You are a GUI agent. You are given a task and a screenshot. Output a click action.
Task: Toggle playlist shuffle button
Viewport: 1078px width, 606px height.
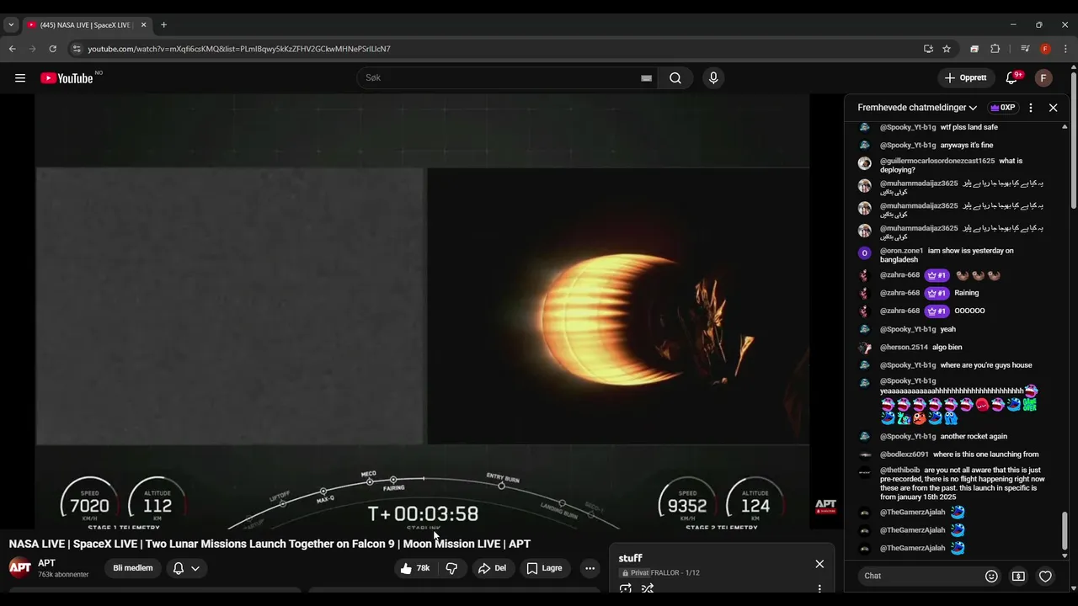tap(648, 588)
